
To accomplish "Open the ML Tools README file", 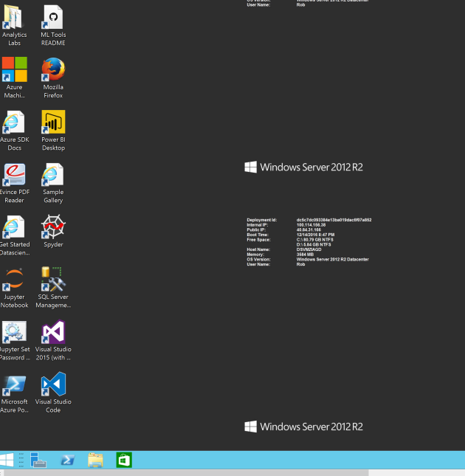I will tap(53, 18).
